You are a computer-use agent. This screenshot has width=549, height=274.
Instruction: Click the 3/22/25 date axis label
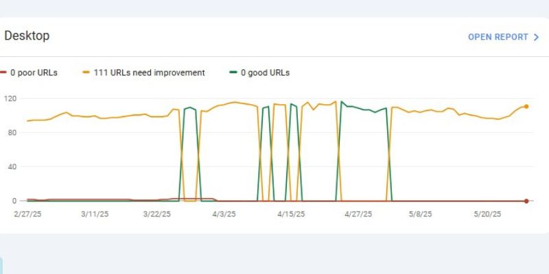pyautogui.click(x=159, y=214)
